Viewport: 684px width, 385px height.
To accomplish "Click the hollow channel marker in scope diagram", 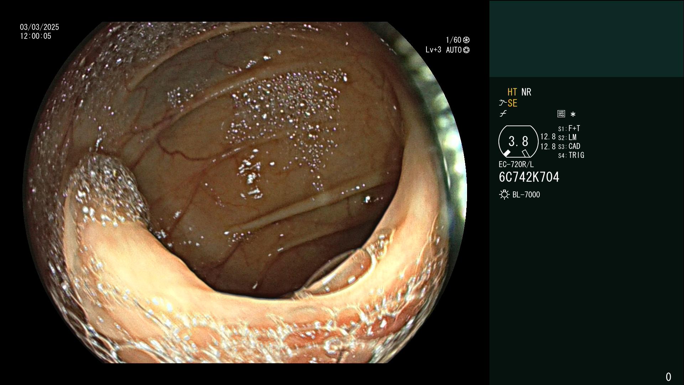I will click(x=526, y=153).
